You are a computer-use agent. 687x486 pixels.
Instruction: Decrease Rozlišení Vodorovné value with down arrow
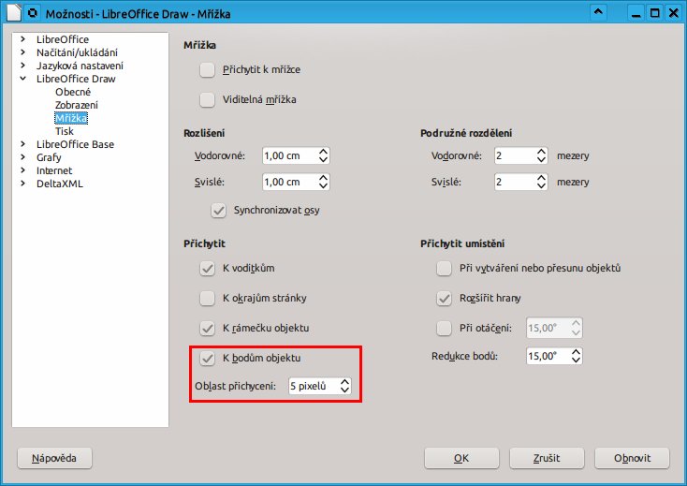[x=323, y=160]
